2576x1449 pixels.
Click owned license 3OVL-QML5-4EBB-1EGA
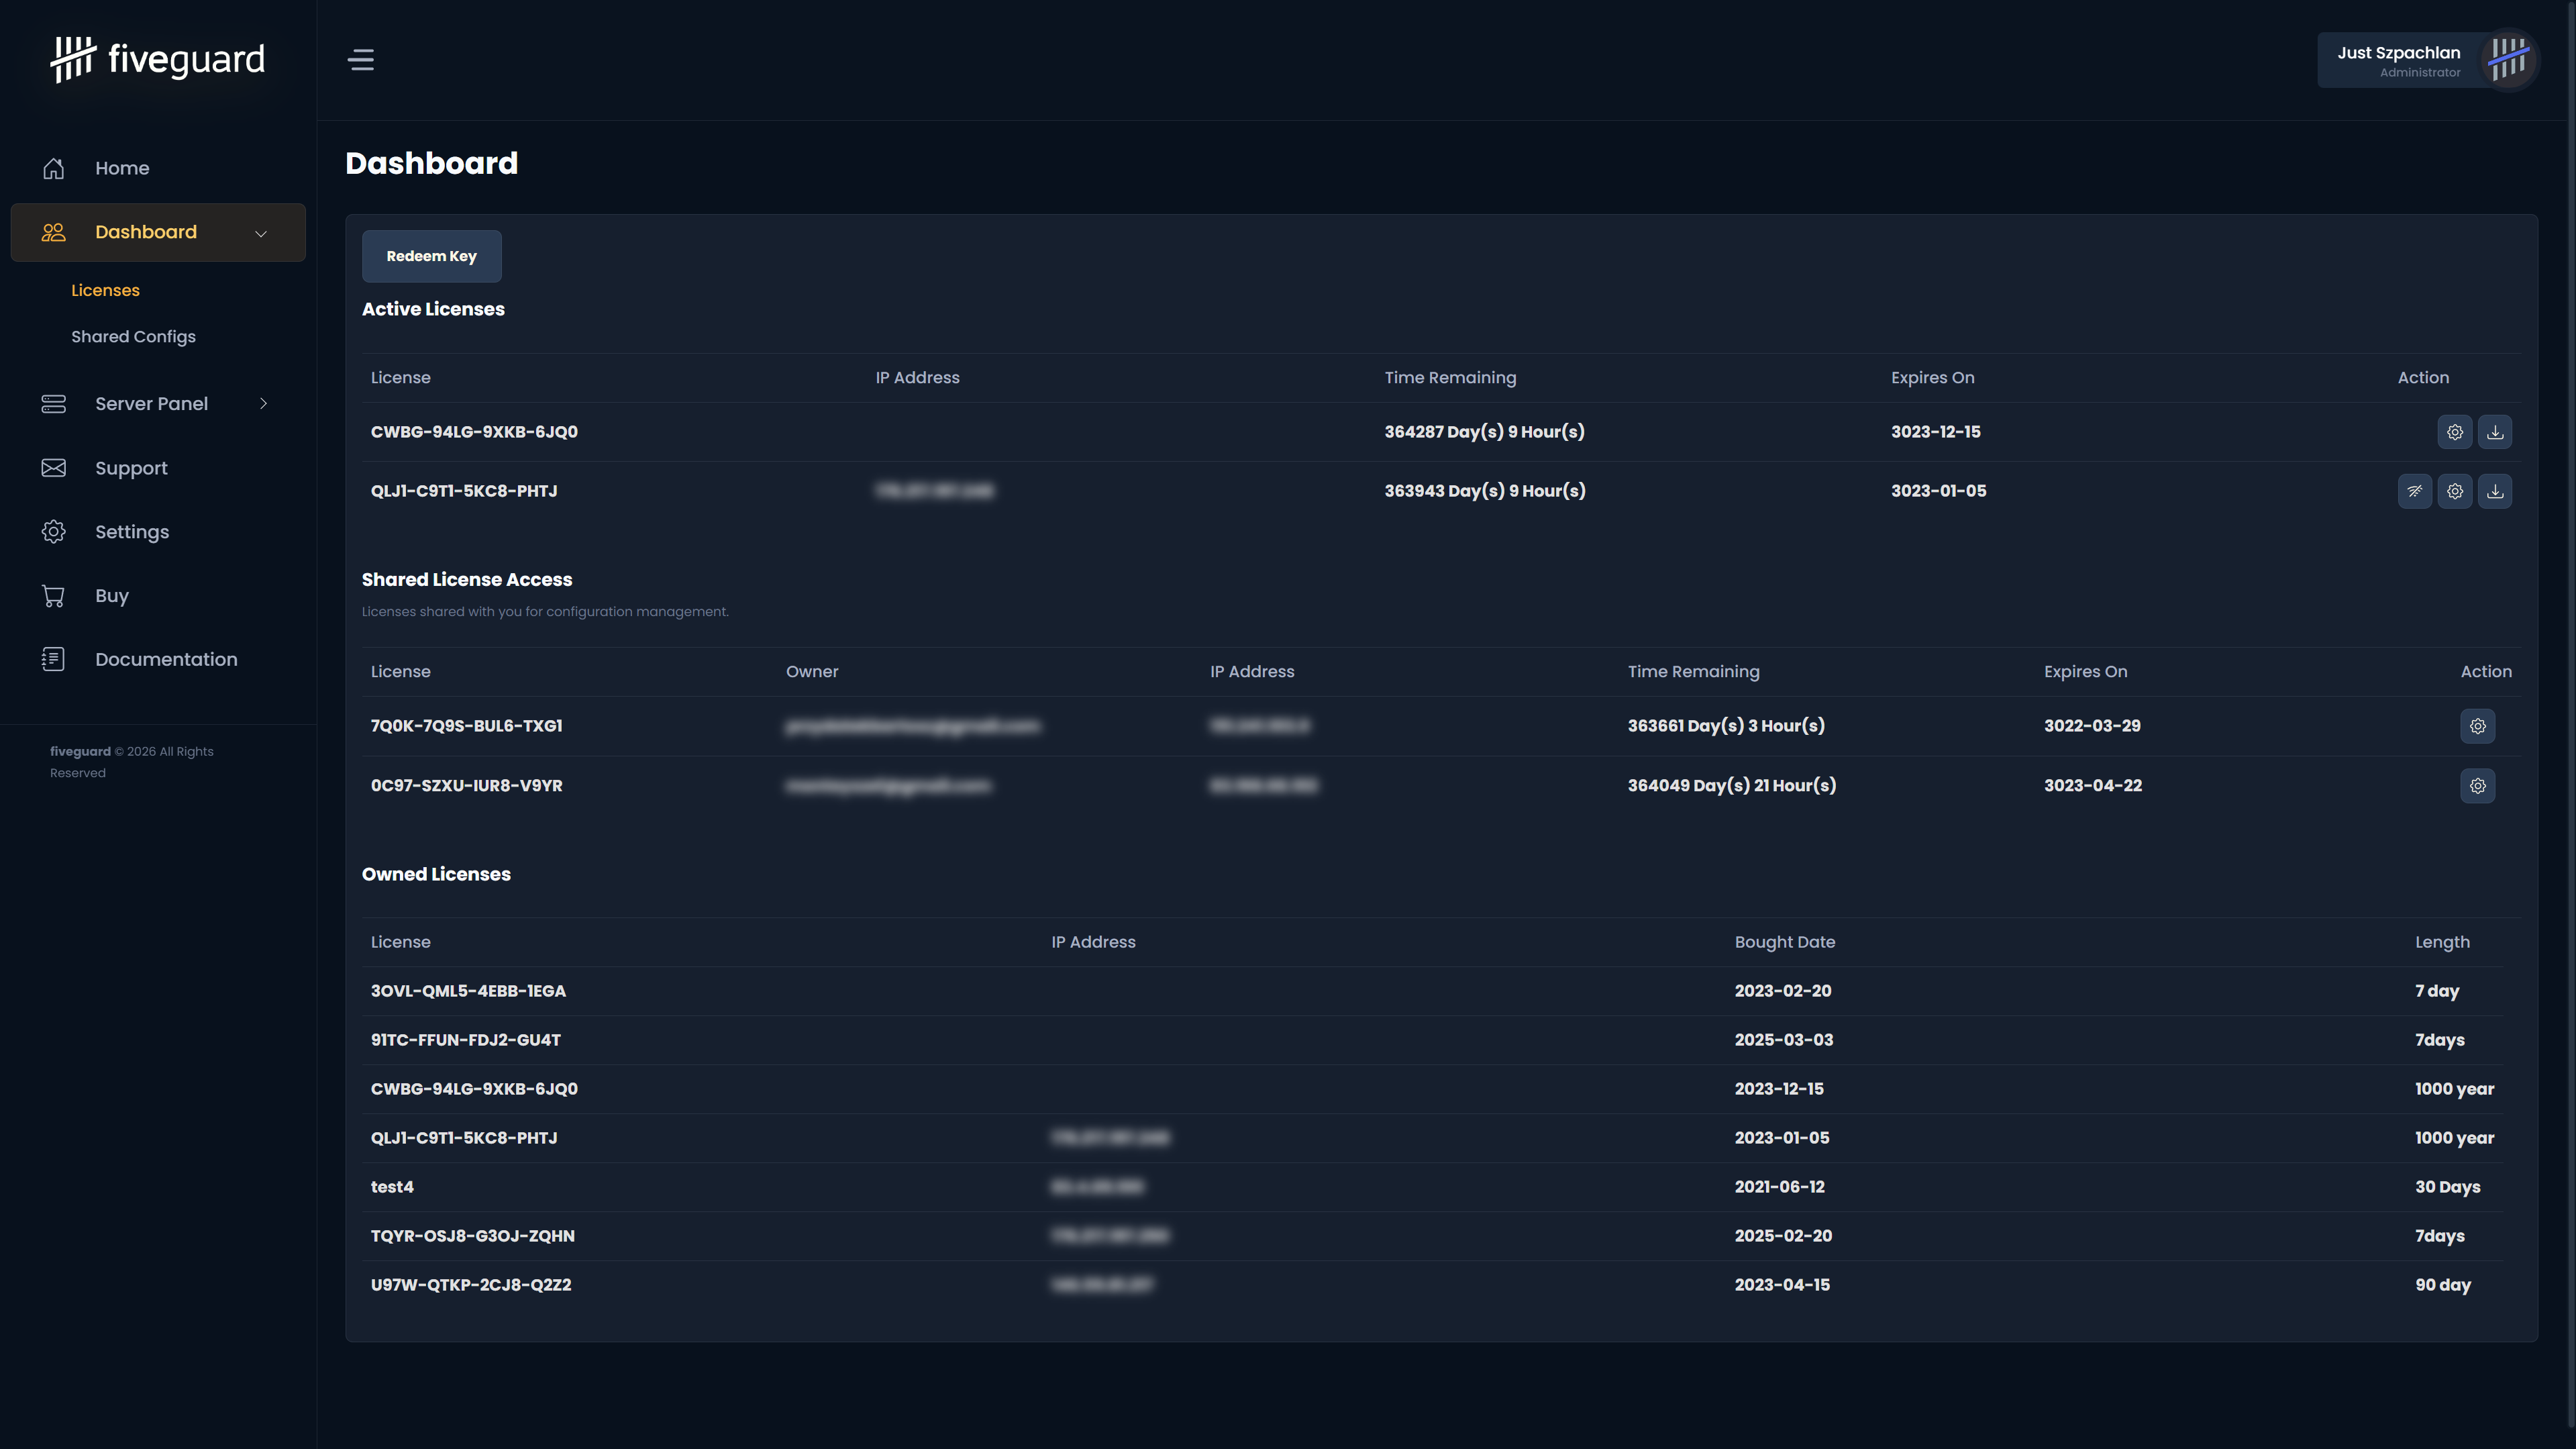coord(468,991)
